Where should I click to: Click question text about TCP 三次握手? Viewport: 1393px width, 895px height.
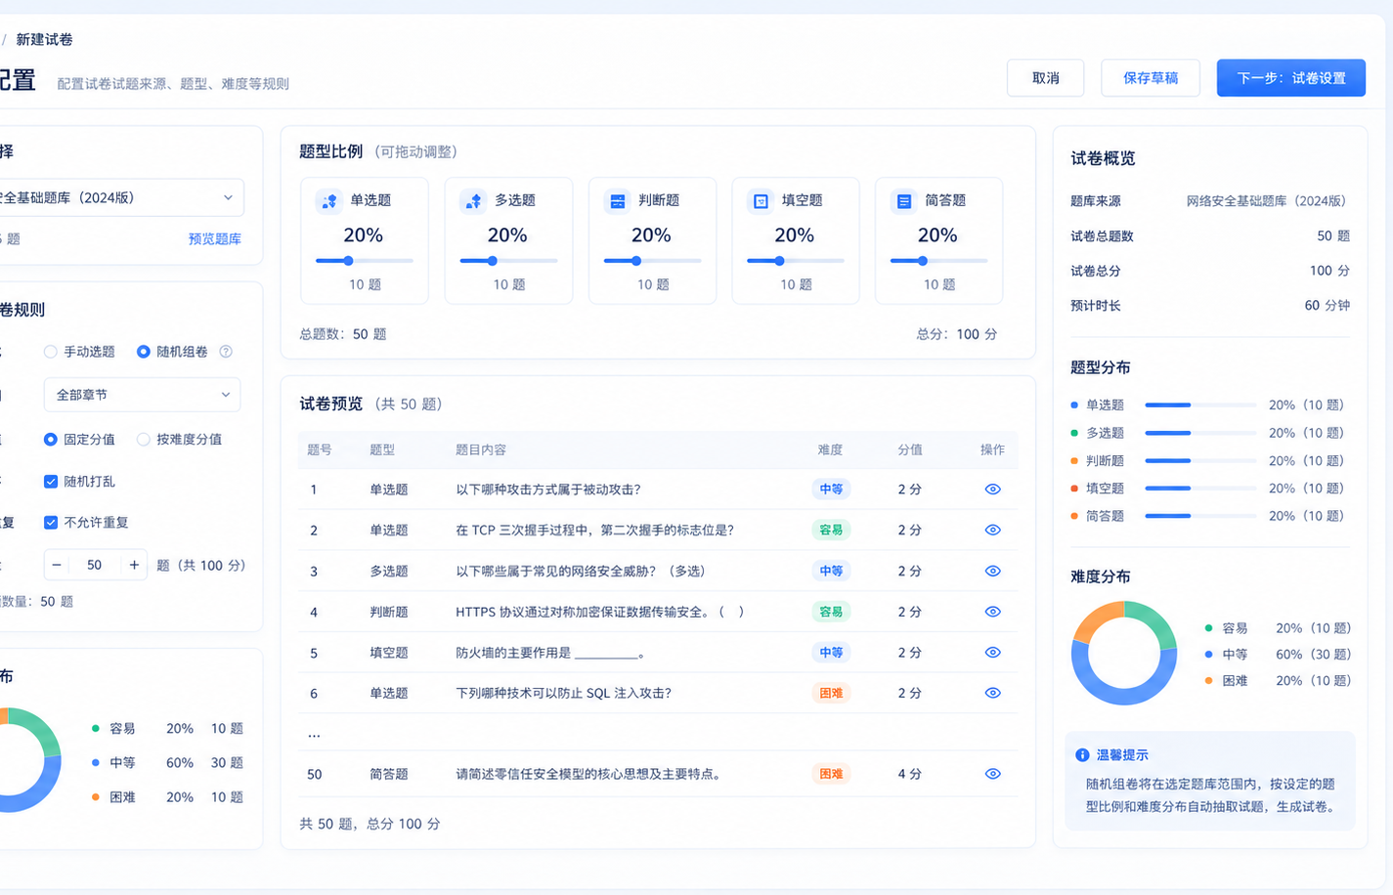click(x=594, y=531)
